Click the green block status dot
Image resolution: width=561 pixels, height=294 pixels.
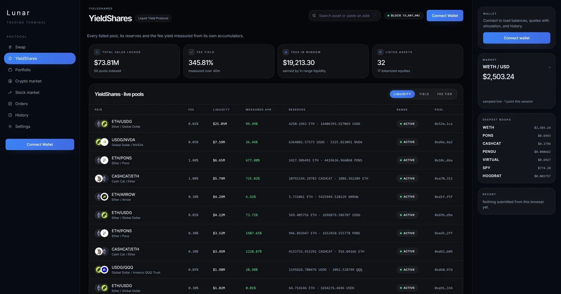click(x=388, y=16)
